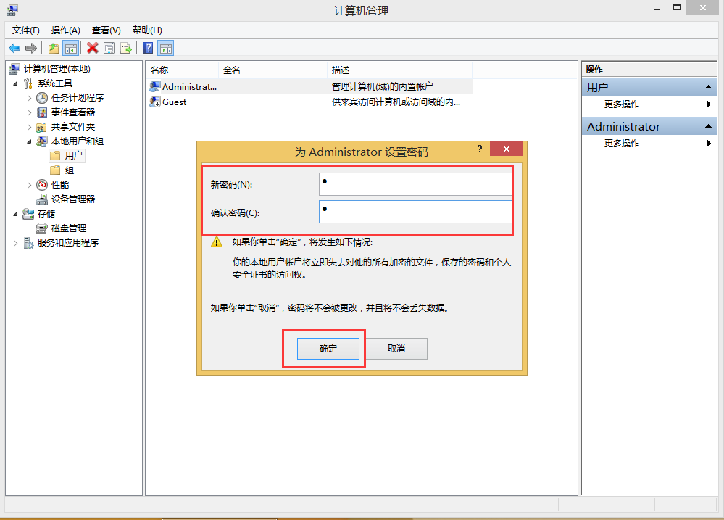
Task: Click the Up one level folder icon
Action: pyautogui.click(x=54, y=48)
